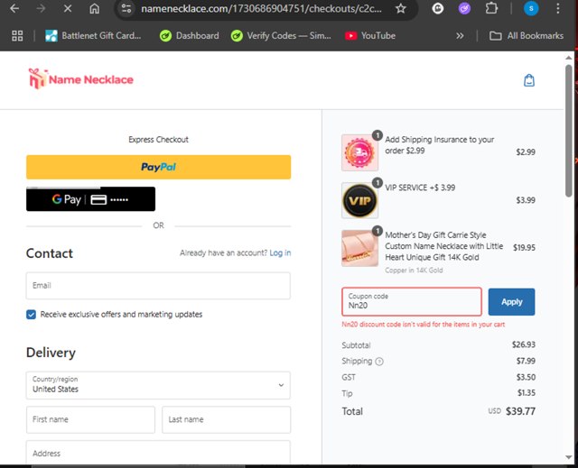
Task: Click the page vertical scrollbar
Action: (x=569, y=131)
